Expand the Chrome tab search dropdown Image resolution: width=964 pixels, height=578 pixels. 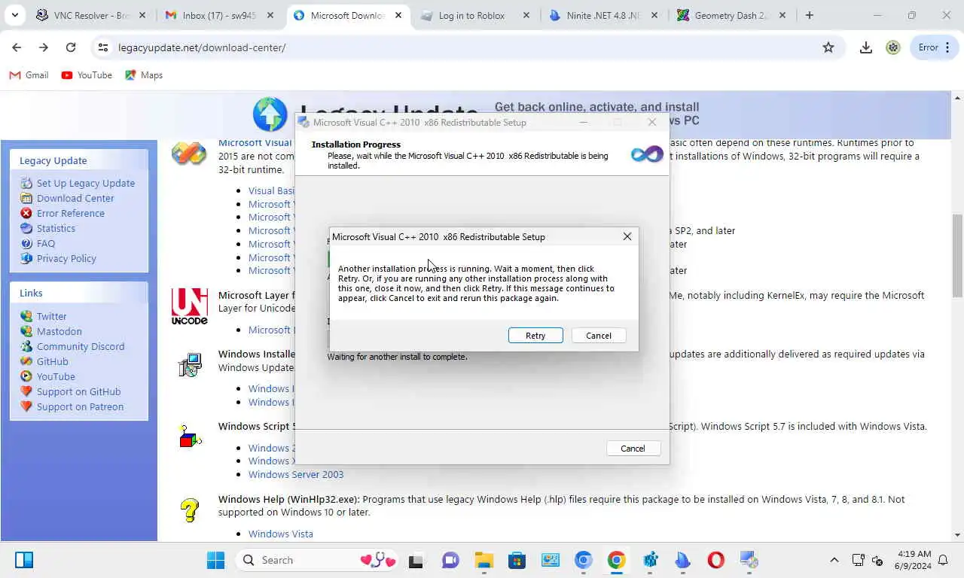[x=15, y=15]
